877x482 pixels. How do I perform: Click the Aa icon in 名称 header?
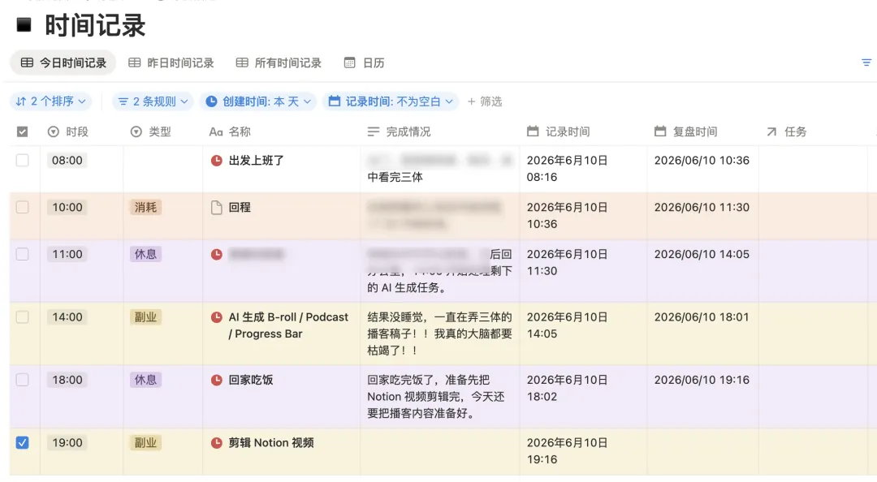point(216,132)
